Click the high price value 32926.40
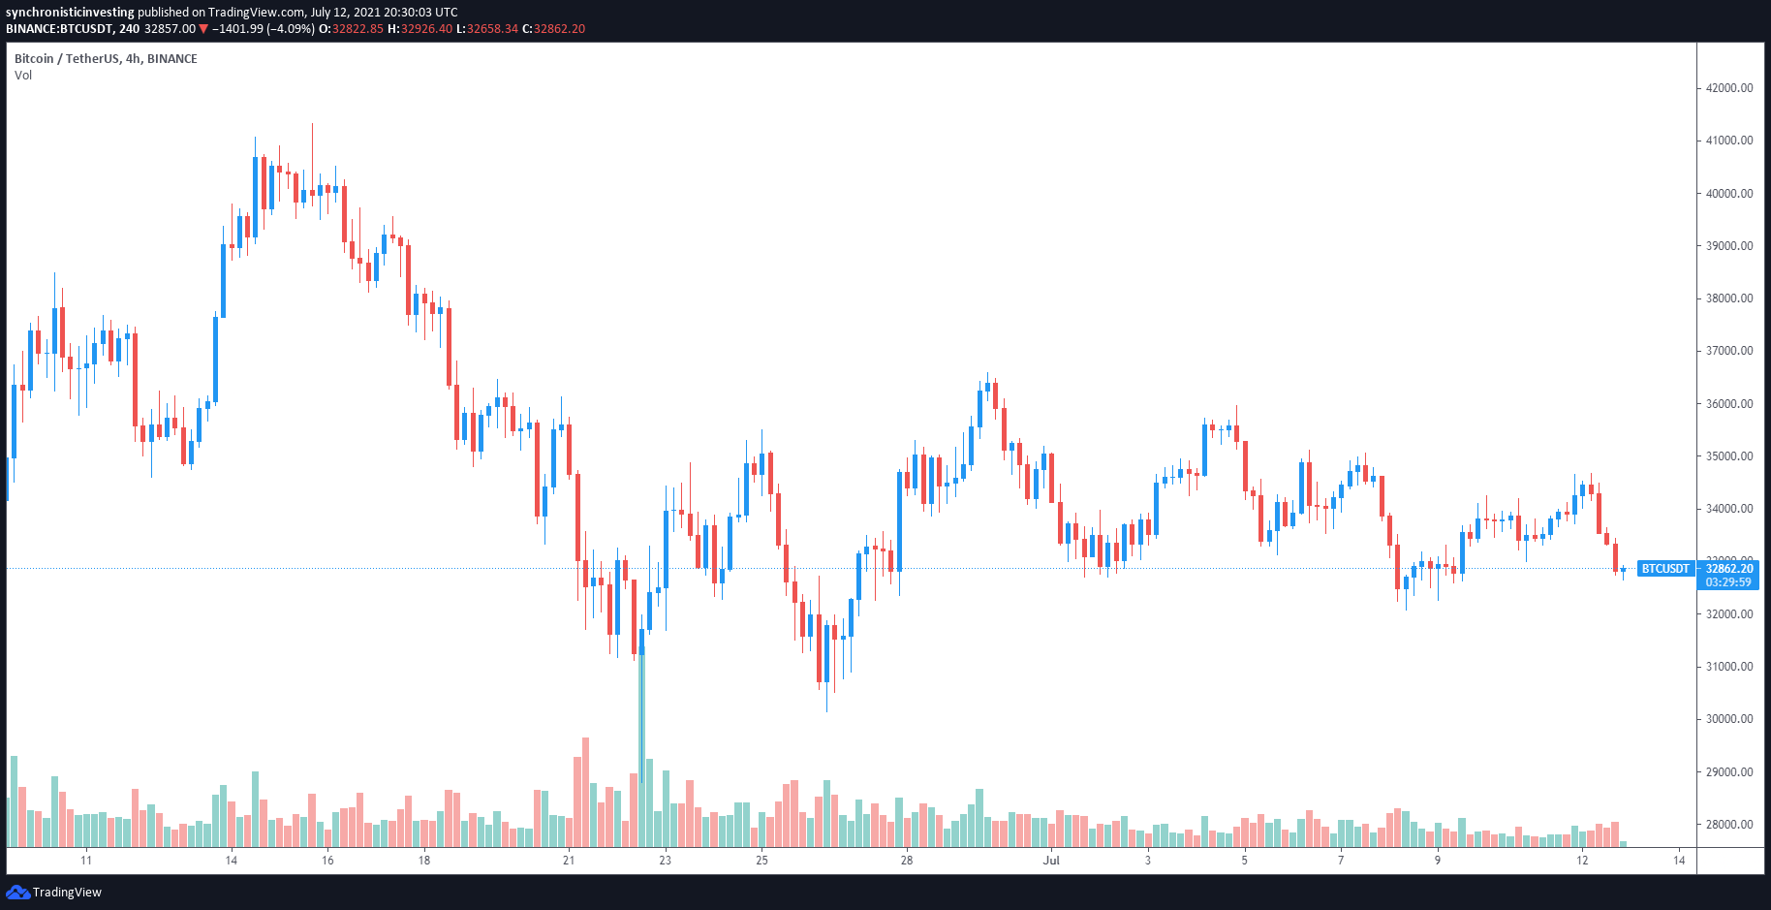The image size is (1771, 910). [425, 29]
